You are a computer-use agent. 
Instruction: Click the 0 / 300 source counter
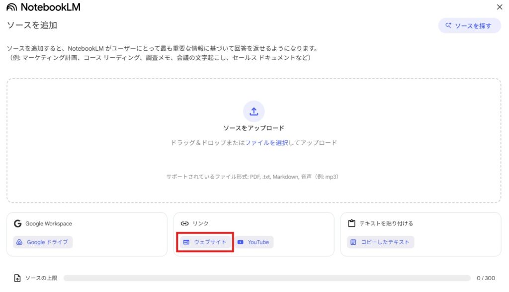point(486,279)
